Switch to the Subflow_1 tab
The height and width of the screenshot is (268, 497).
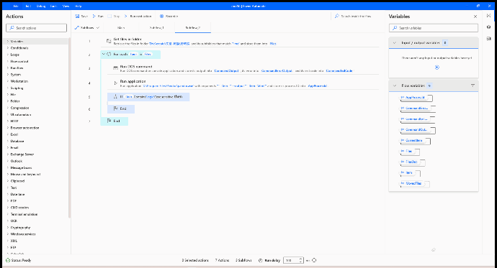coord(156,28)
